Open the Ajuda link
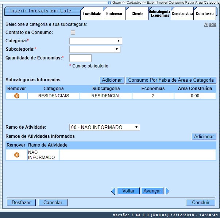The width and height of the screenshot is (220, 218). [x=210, y=24]
